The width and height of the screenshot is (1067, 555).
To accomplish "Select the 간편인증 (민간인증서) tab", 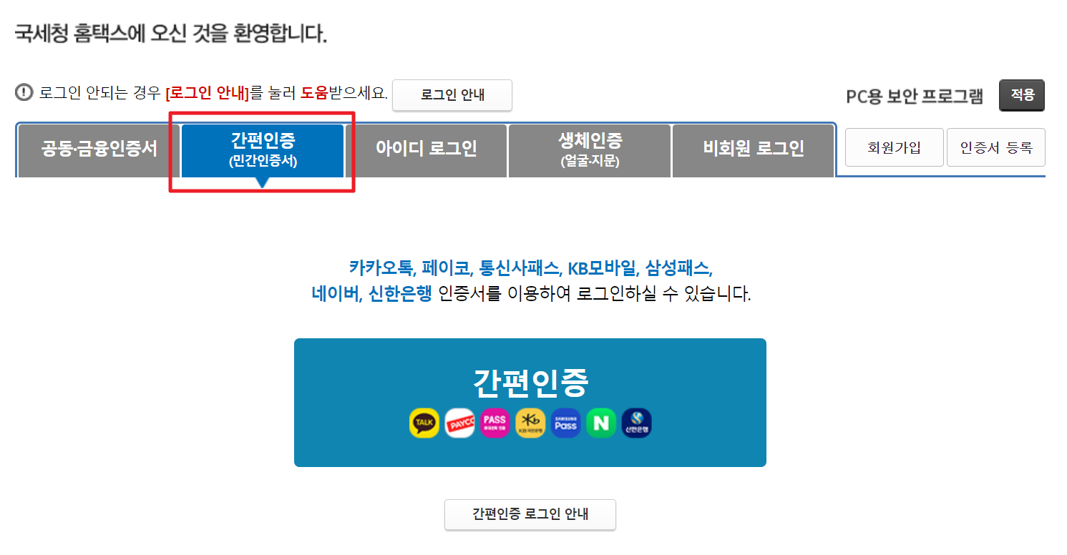I will pyautogui.click(x=263, y=150).
